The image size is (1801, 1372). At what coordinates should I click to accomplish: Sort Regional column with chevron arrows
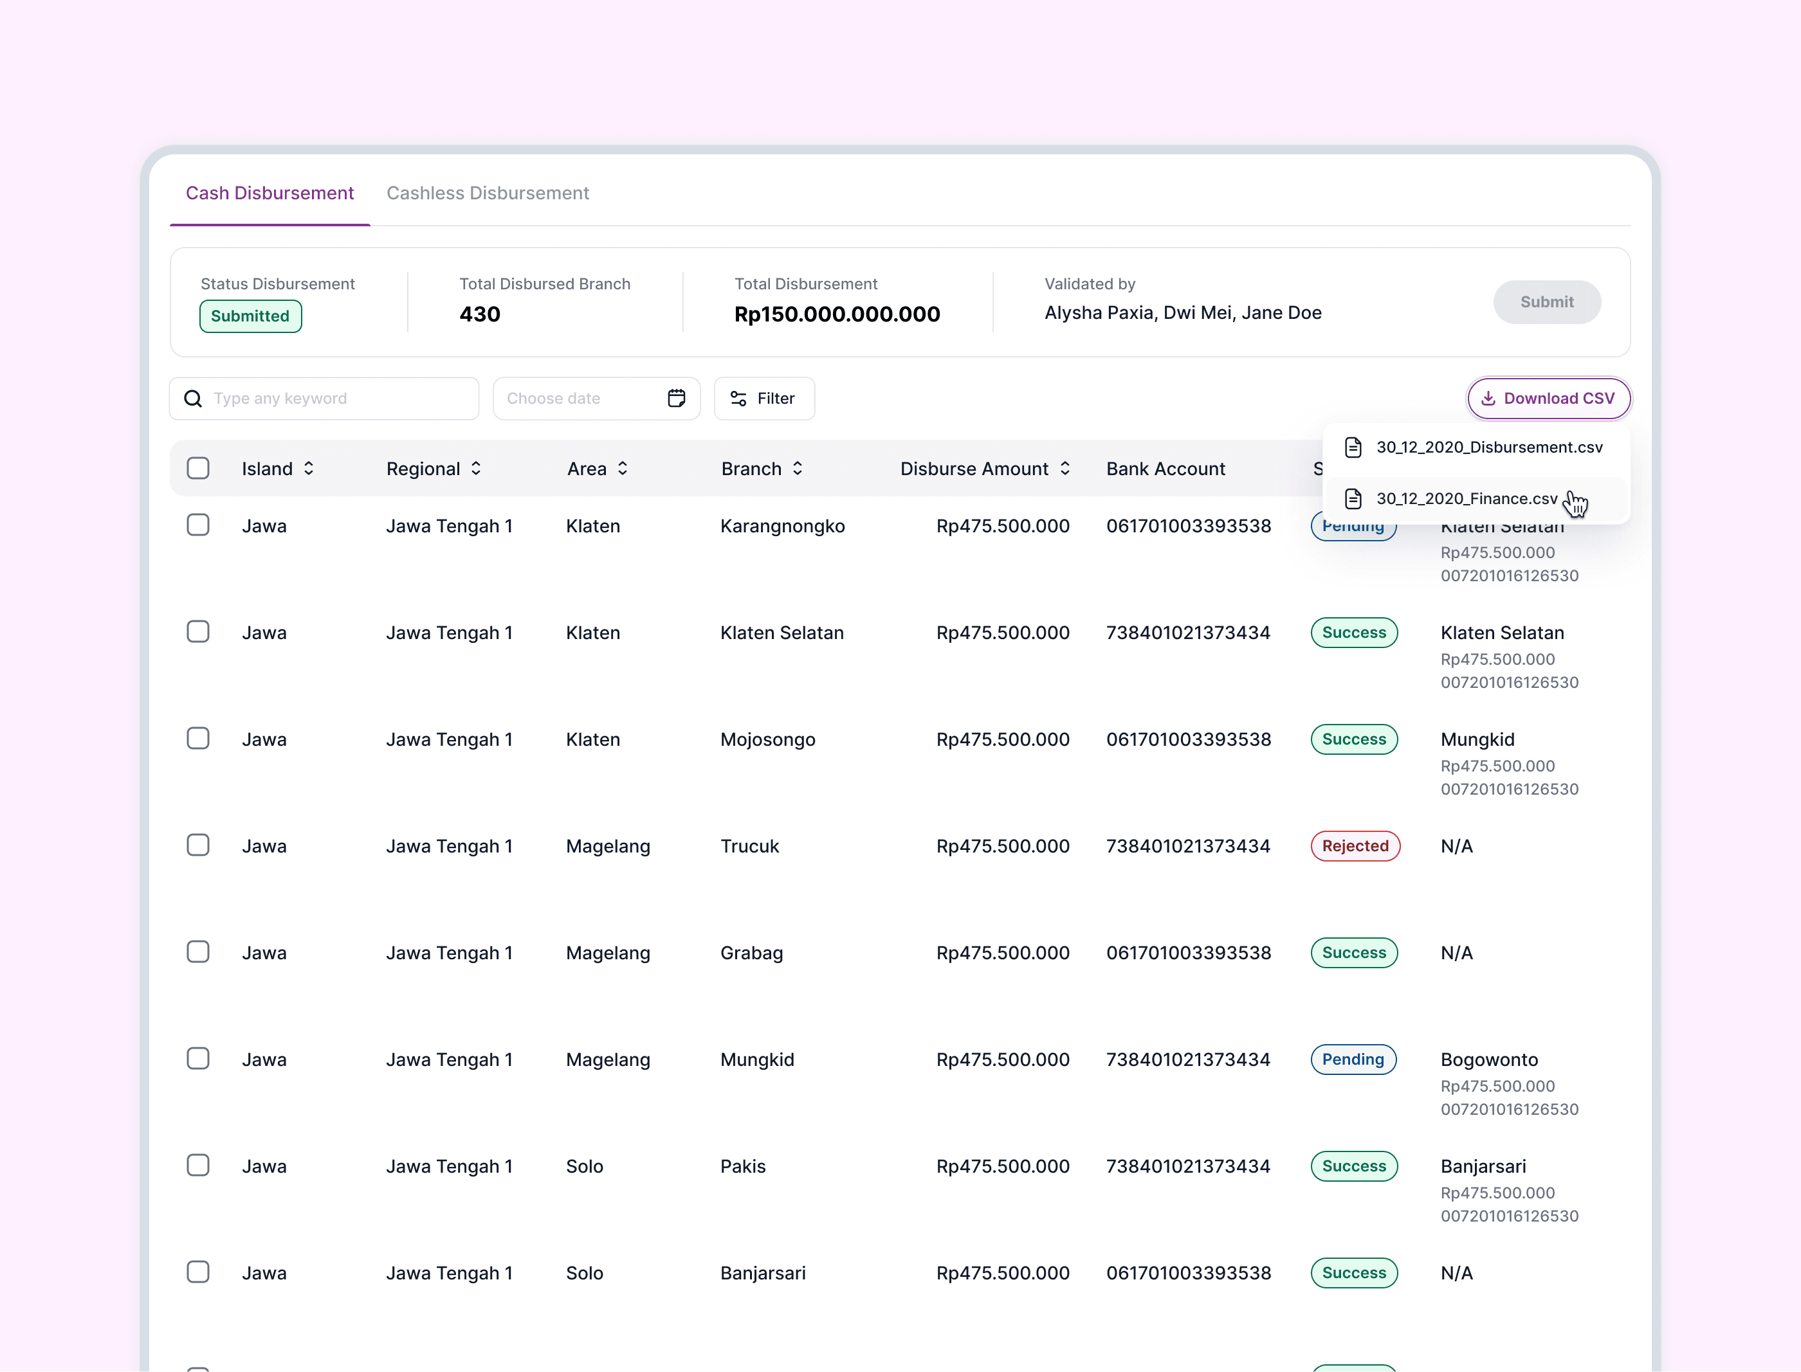477,469
